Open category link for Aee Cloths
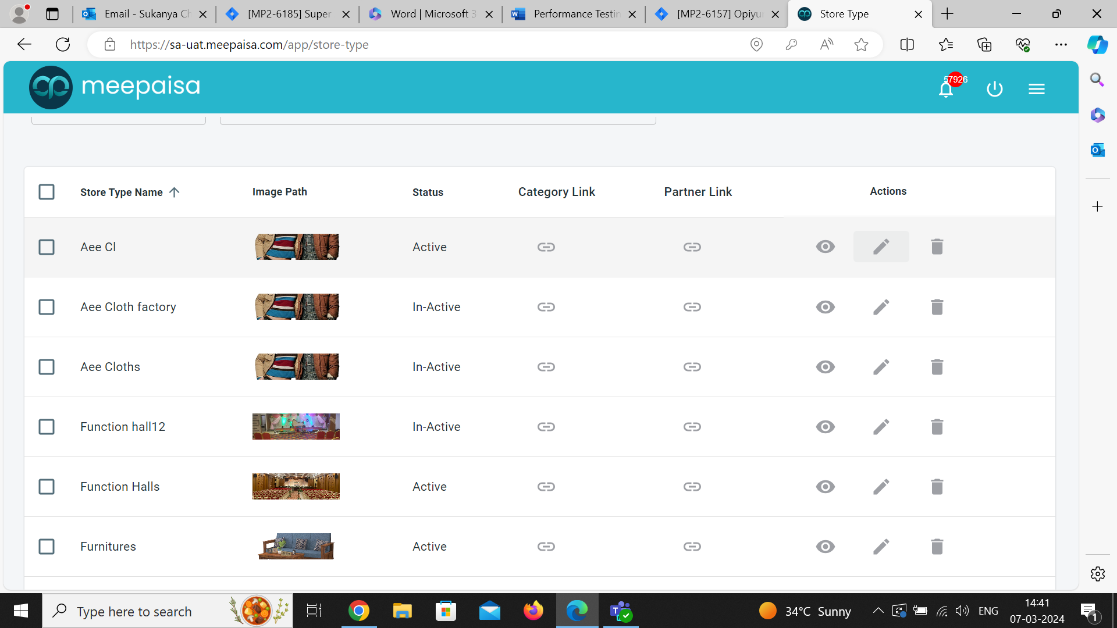The height and width of the screenshot is (628, 1117). pos(546,367)
